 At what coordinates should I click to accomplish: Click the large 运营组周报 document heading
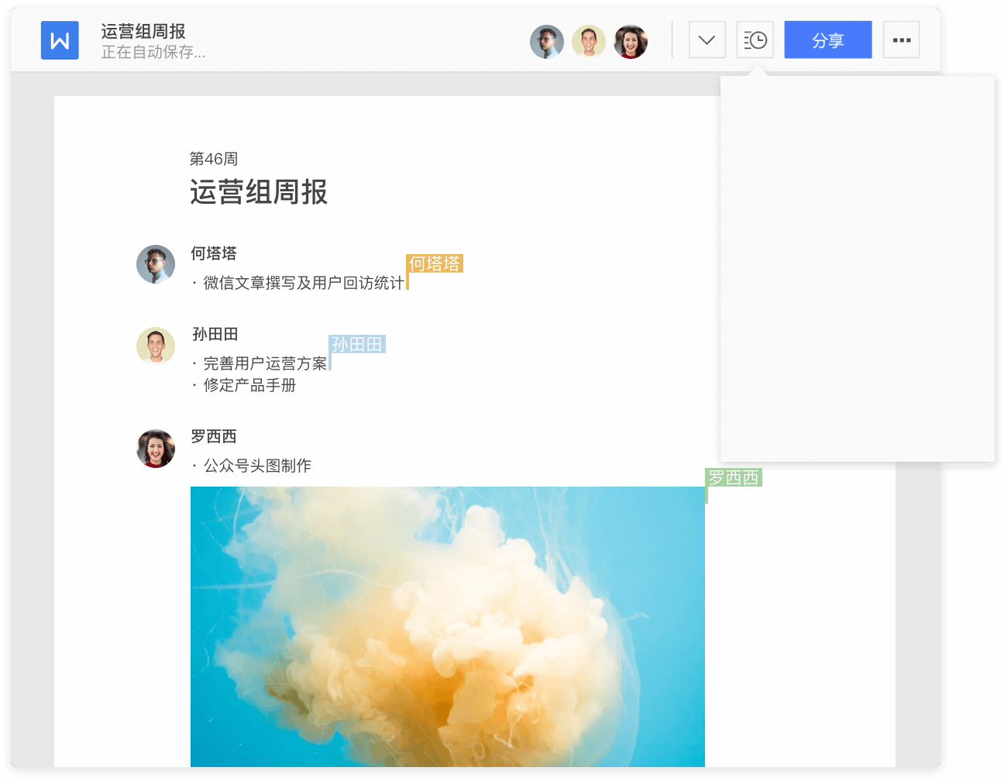click(x=259, y=192)
